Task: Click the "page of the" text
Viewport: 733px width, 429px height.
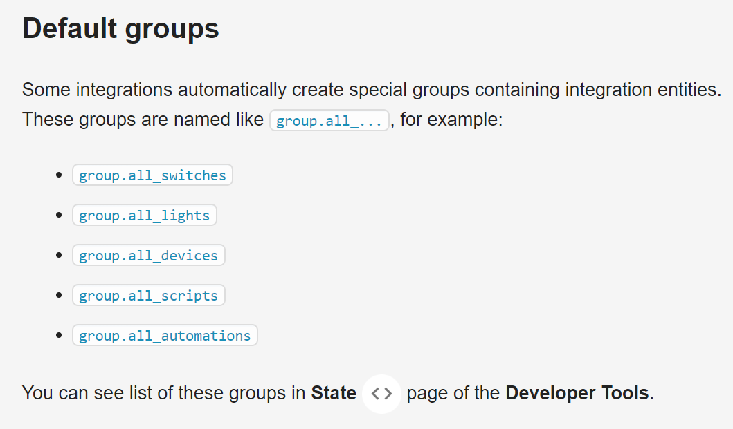Action: 453,394
